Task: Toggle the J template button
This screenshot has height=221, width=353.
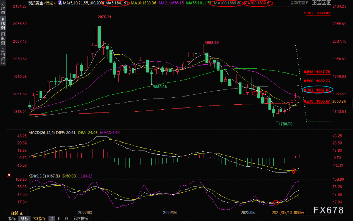Action: click(52, 219)
